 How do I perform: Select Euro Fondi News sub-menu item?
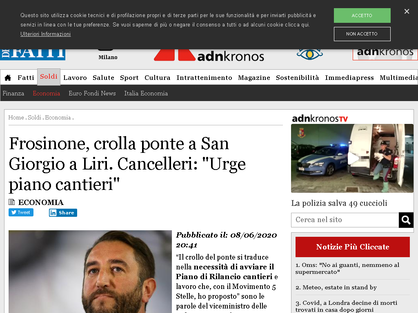click(92, 93)
